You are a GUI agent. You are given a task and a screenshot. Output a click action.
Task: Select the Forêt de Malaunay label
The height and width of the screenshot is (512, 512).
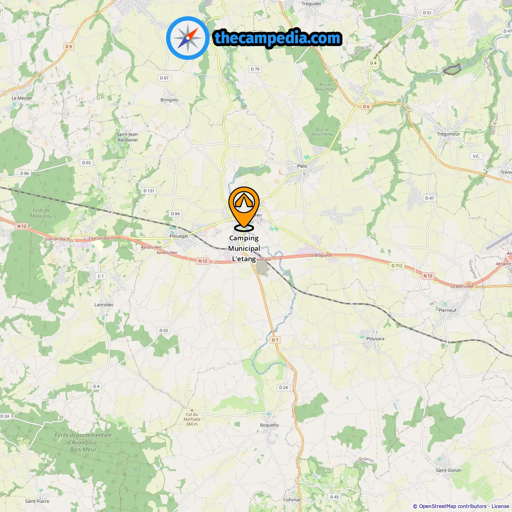tap(41, 213)
